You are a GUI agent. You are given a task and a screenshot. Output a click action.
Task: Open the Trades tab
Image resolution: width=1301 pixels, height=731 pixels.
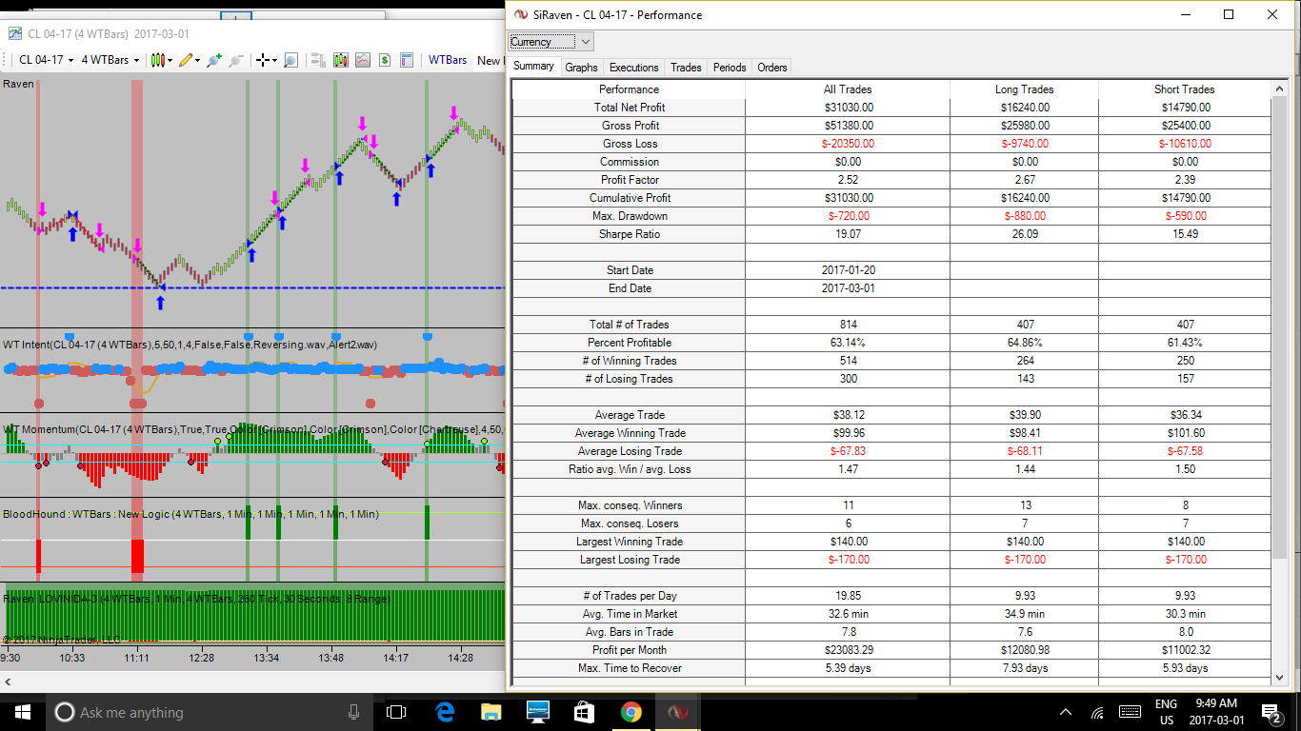[x=686, y=68]
